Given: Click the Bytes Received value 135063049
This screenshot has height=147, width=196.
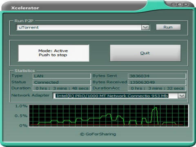Looking at the screenshot, I should (x=157, y=82).
